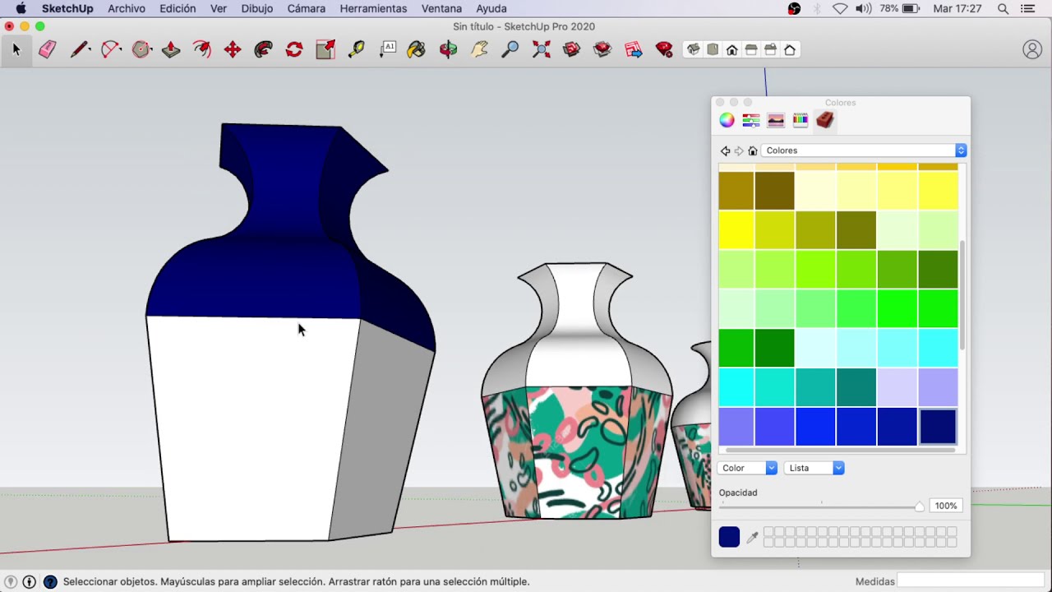Switch to Back view
Viewport: 1052px width, 592px height.
coord(770,50)
